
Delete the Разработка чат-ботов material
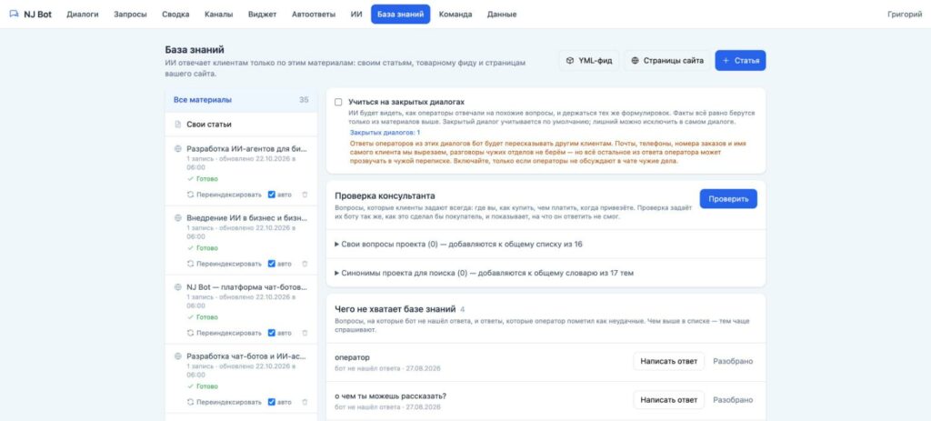coord(305,402)
